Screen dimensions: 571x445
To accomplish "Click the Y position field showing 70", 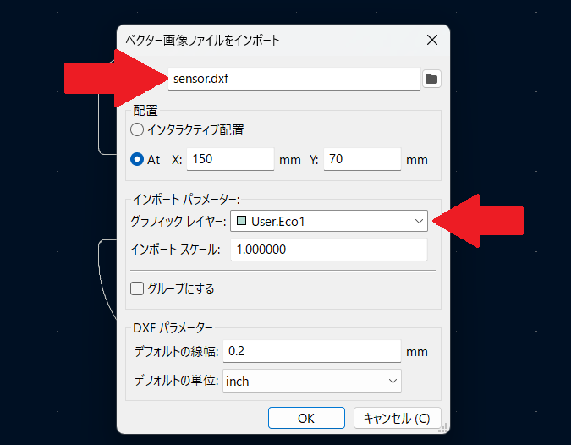I will pos(362,159).
